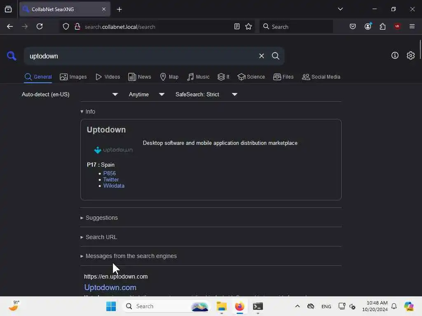This screenshot has width=422, height=316.
Task: Go back to the previous page
Action: coord(10,26)
